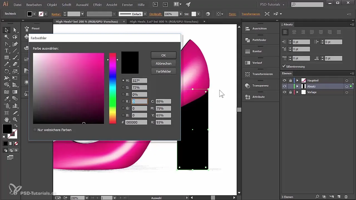Select the S (saturation) radio button
Image resolution: width=356 pixels, height=200 pixels.
[x=123, y=87]
